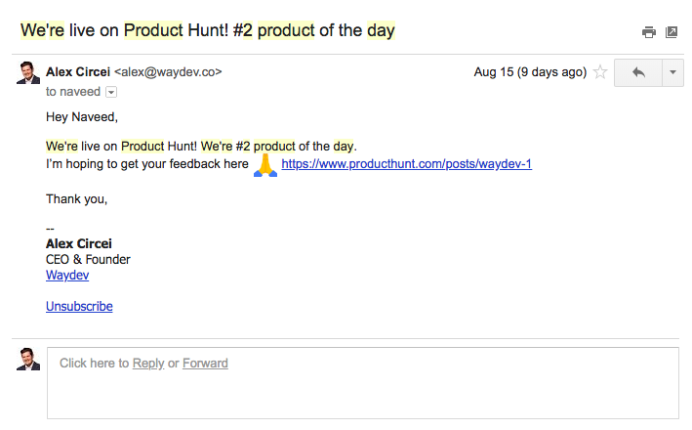Star this message from Alex Circei
This screenshot has height=430, width=692.
click(600, 72)
